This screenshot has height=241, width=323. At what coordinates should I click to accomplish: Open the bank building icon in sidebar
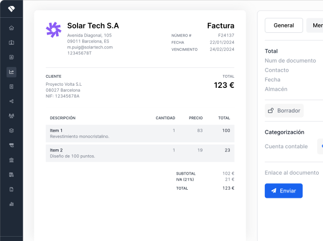point(11,160)
